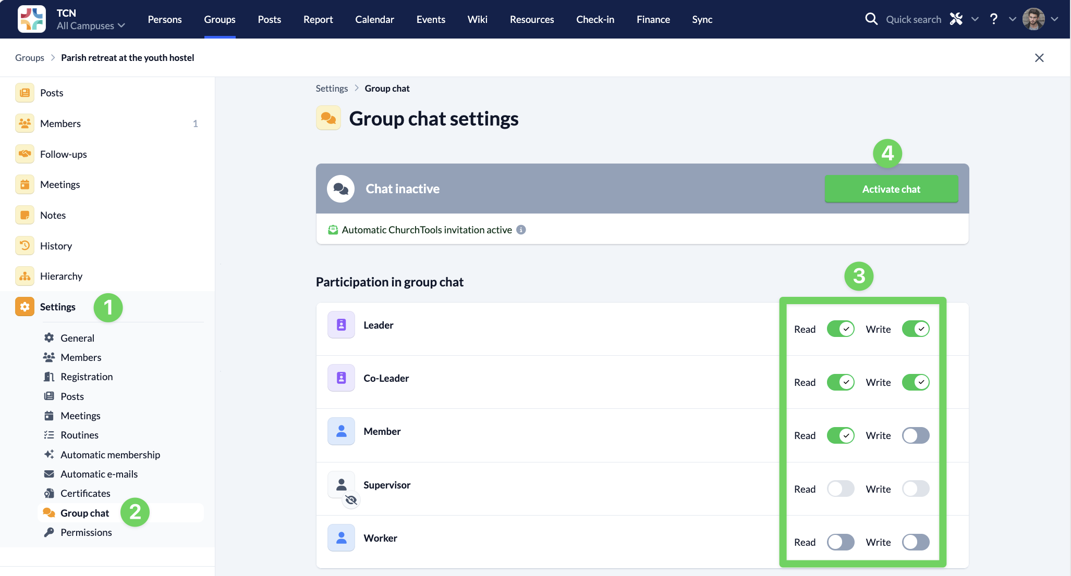The height and width of the screenshot is (576, 1071).
Task: Enable Write permission for Member role
Action: pos(916,435)
